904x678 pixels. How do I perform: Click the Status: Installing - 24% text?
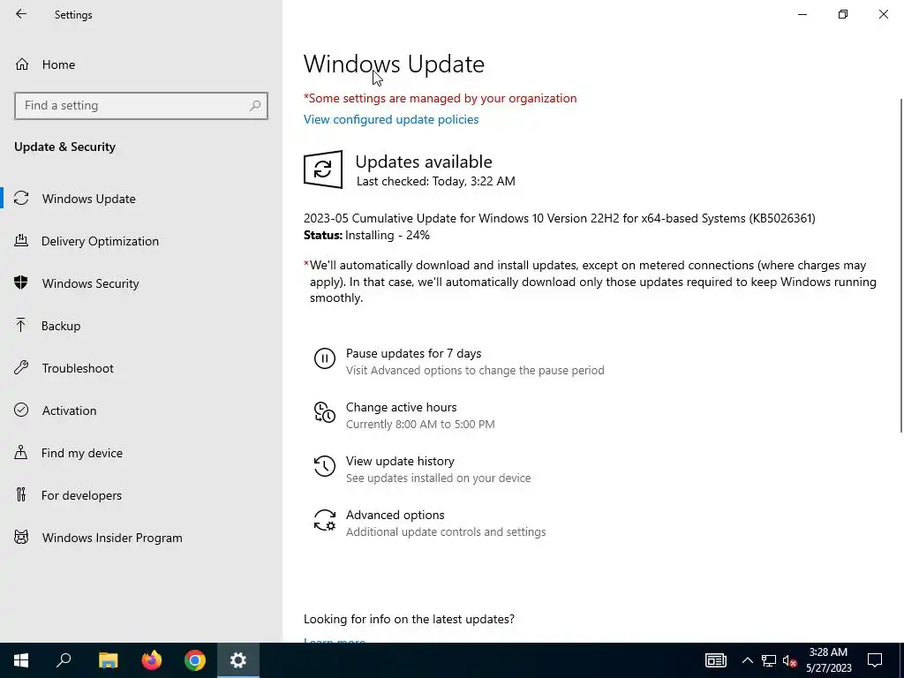(366, 235)
